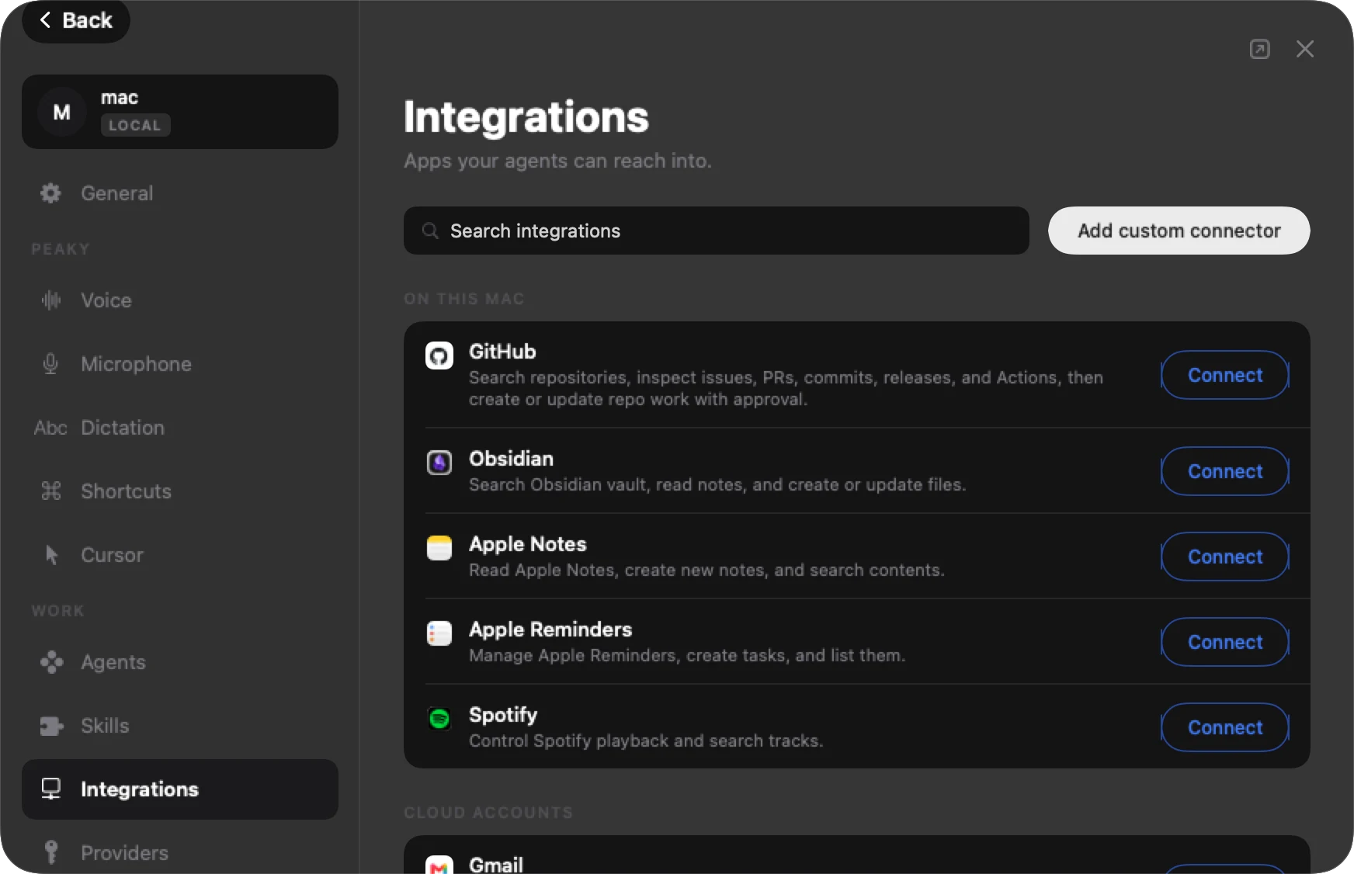This screenshot has width=1354, height=874.
Task: Click the Obsidian title text
Action: [x=511, y=459]
